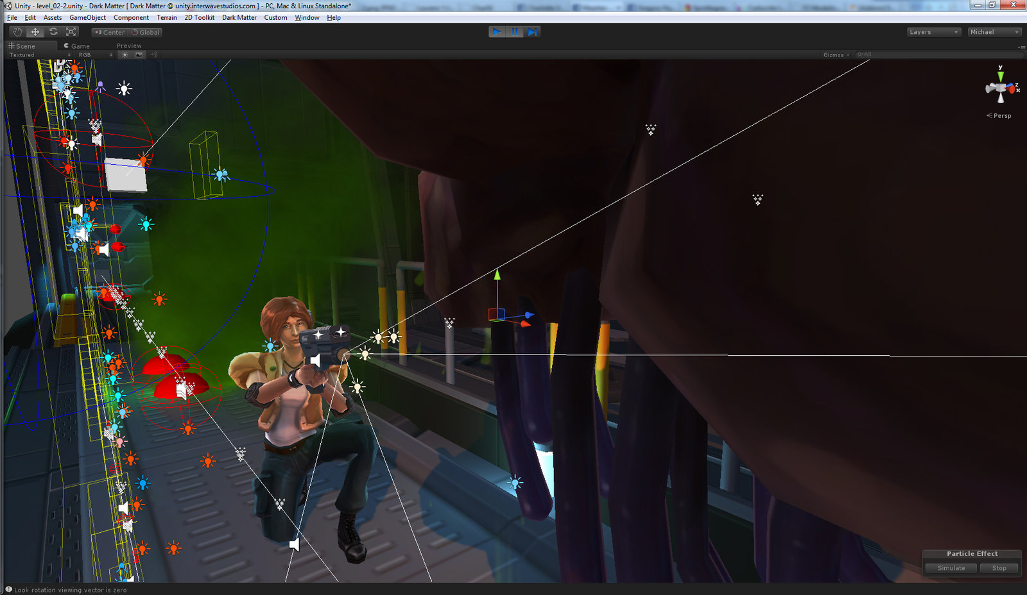
Task: Select the Hand view tool
Action: pos(17,32)
